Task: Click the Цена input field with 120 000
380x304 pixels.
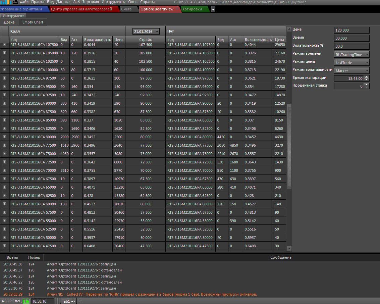Action: [x=351, y=30]
